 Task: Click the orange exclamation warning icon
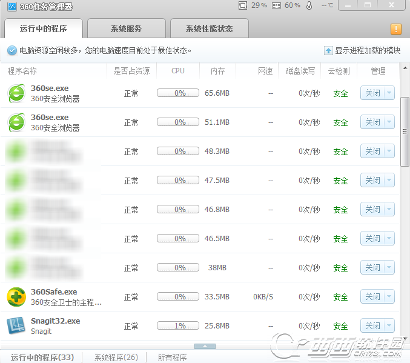click(396, 29)
